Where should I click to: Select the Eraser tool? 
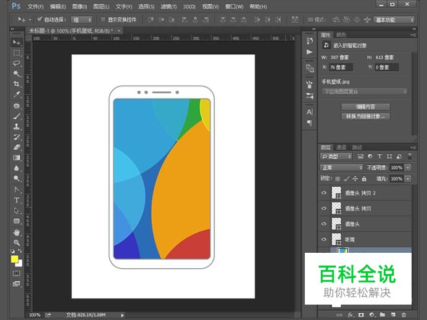coord(17,147)
